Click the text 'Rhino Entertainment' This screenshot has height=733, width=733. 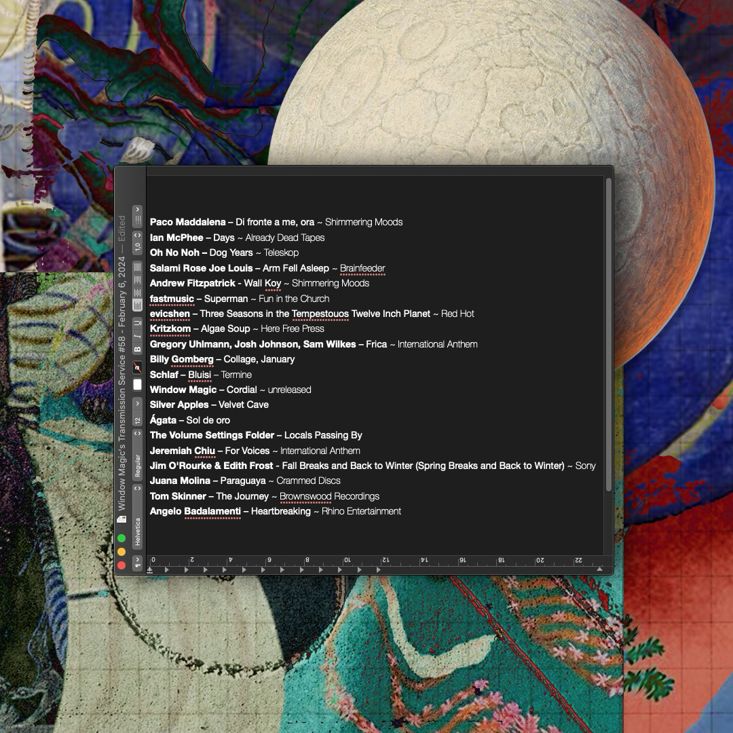coord(361,511)
